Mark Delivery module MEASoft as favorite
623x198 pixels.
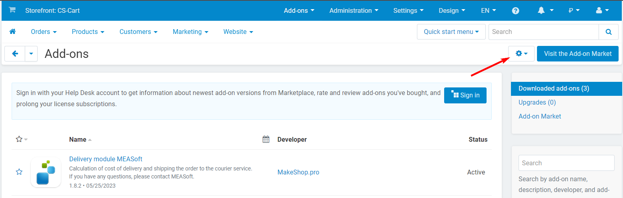coord(19,172)
